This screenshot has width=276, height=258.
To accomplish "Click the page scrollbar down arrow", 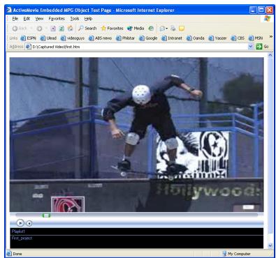I will (x=270, y=245).
